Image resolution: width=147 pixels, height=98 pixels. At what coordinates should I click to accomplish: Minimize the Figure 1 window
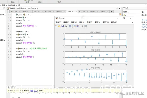pos(117,18)
